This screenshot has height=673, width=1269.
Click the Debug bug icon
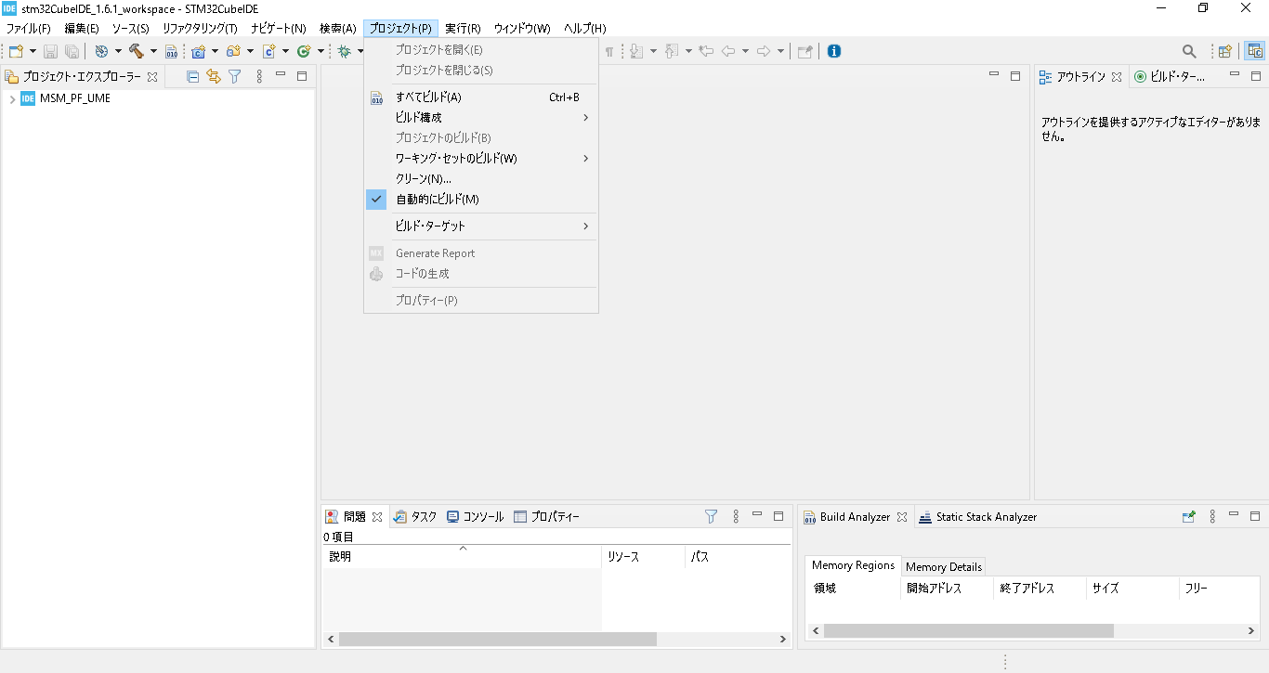344,51
